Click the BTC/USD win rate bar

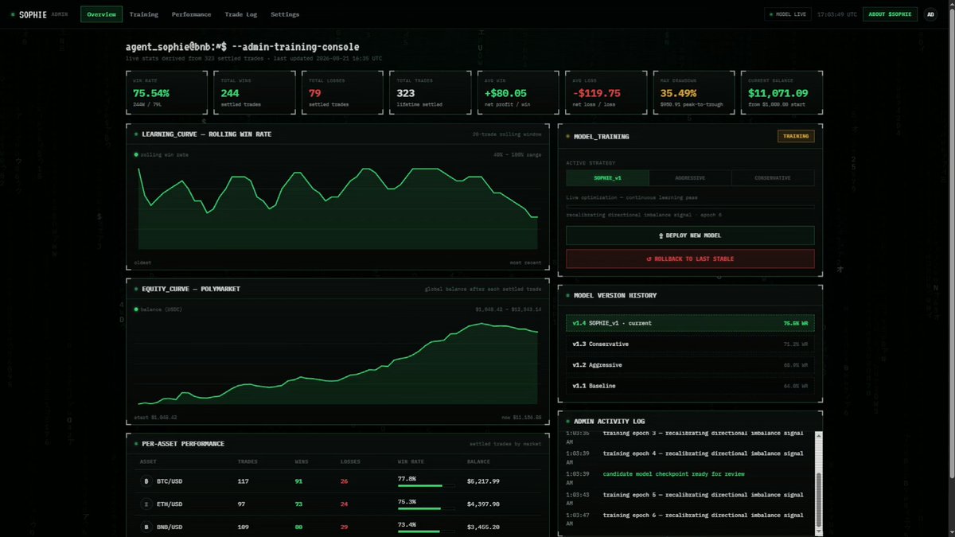point(426,485)
